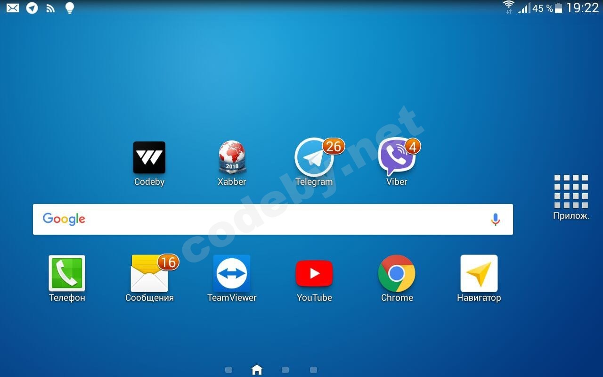Tap the battery indicator icon
This screenshot has height=377, width=603.
click(559, 8)
